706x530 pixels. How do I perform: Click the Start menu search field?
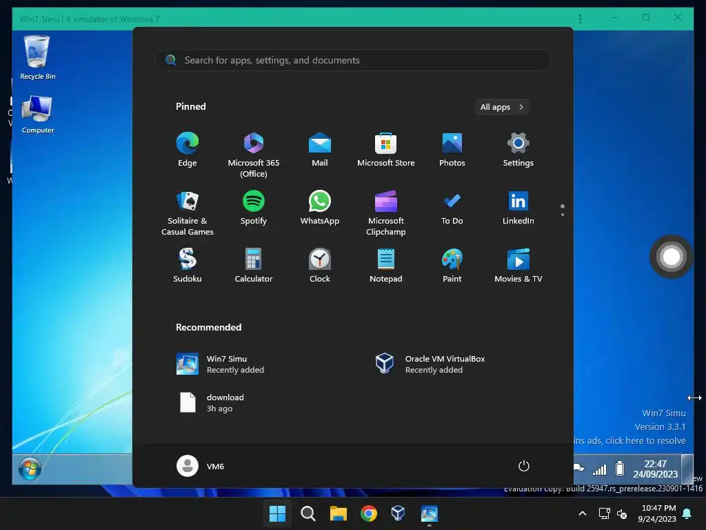[353, 60]
